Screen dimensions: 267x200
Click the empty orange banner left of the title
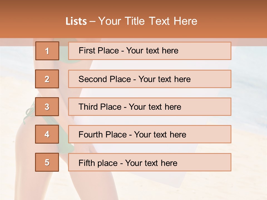pyautogui.click(x=31, y=21)
